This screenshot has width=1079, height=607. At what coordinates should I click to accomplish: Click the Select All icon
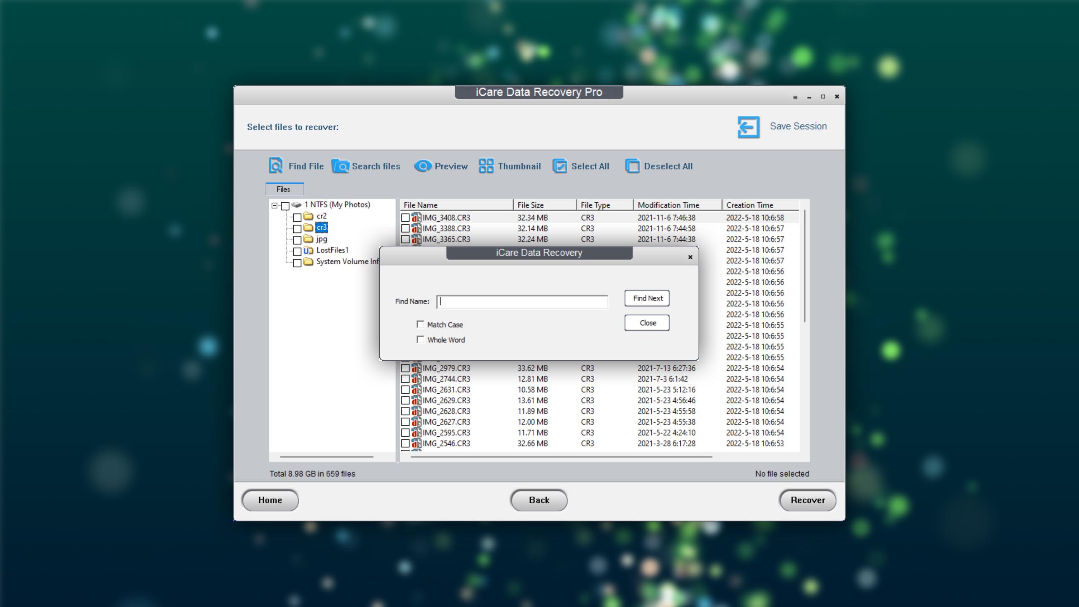click(x=560, y=166)
